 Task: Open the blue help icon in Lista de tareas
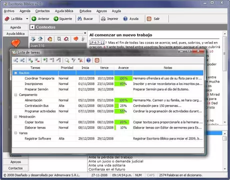pos(88,60)
